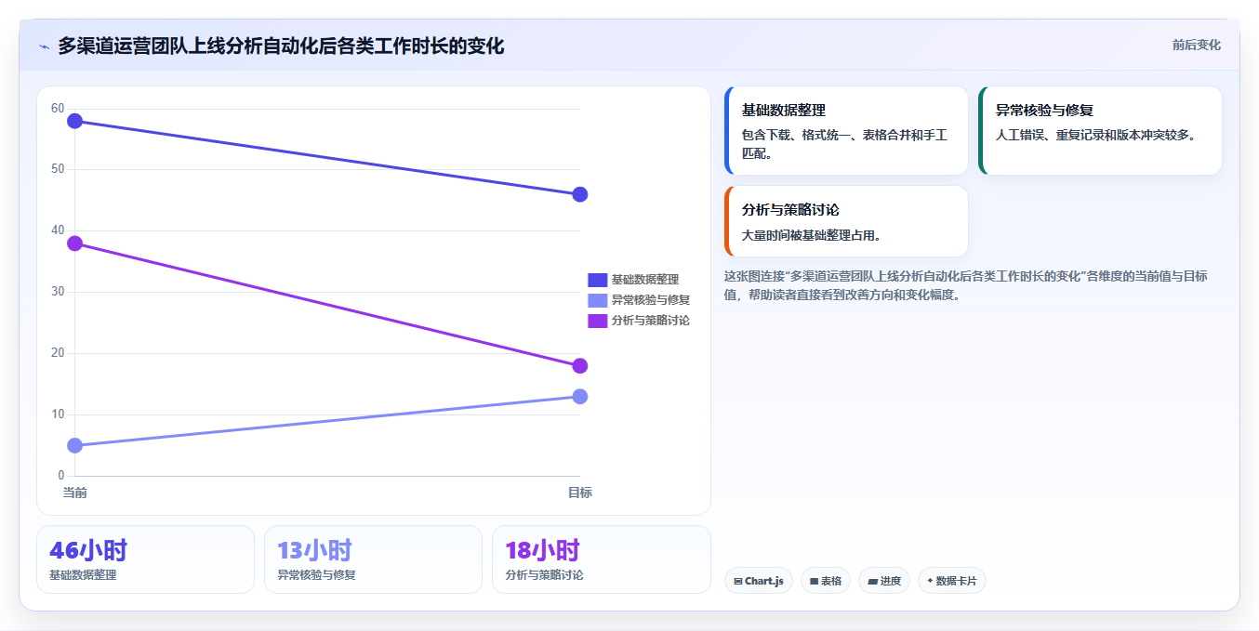
Task: Click the text 大量时间被基础整理占用
Action: coord(811,235)
